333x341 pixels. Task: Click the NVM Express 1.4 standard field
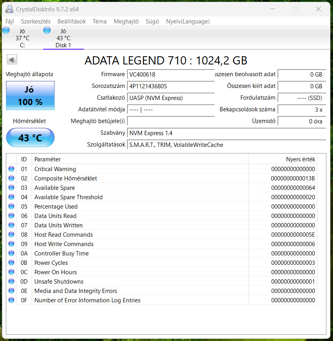point(227,133)
